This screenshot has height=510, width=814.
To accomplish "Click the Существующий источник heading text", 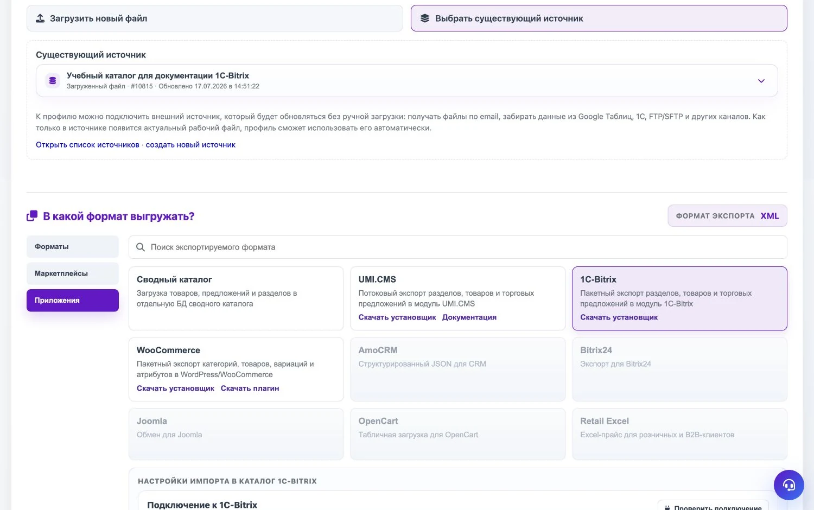I will tap(91, 55).
